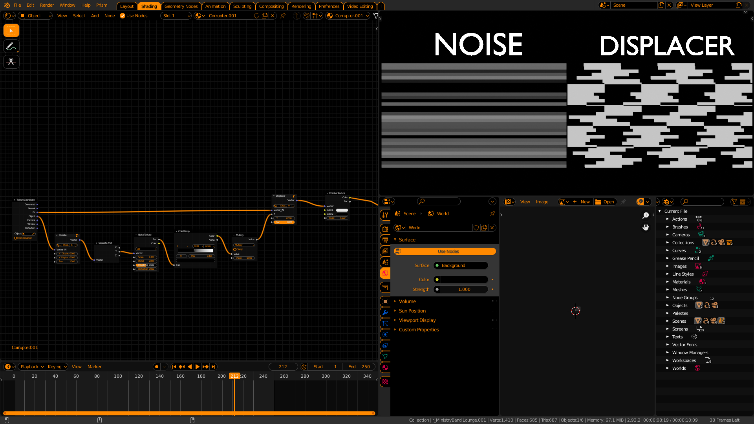Jump to timeline start frame
This screenshot has height=424, width=754.
[x=174, y=367]
